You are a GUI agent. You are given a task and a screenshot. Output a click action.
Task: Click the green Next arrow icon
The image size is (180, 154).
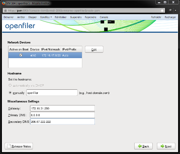pyautogui.click(x=162, y=146)
